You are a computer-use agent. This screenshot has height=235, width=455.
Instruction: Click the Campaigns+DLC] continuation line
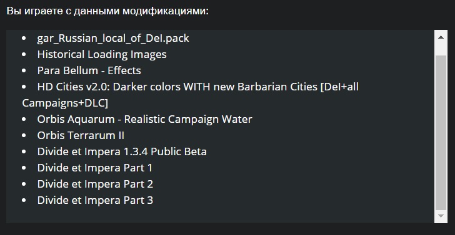65,103
